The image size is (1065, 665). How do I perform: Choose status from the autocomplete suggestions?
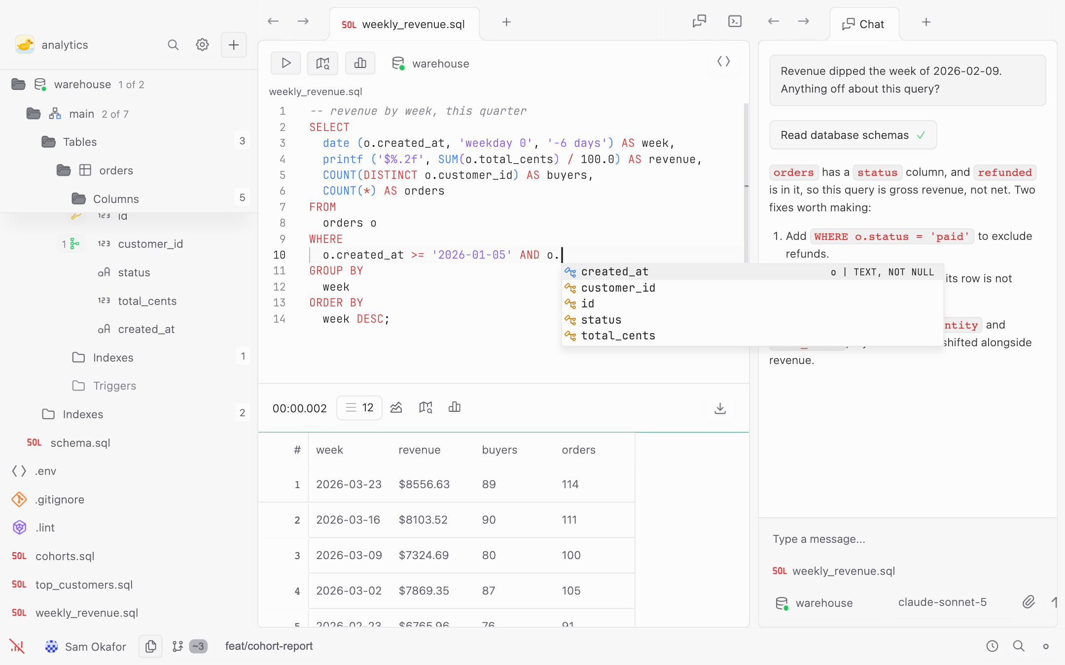752,320
